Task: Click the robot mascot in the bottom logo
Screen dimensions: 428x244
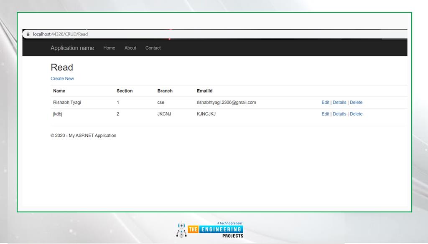Action: [x=181, y=230]
